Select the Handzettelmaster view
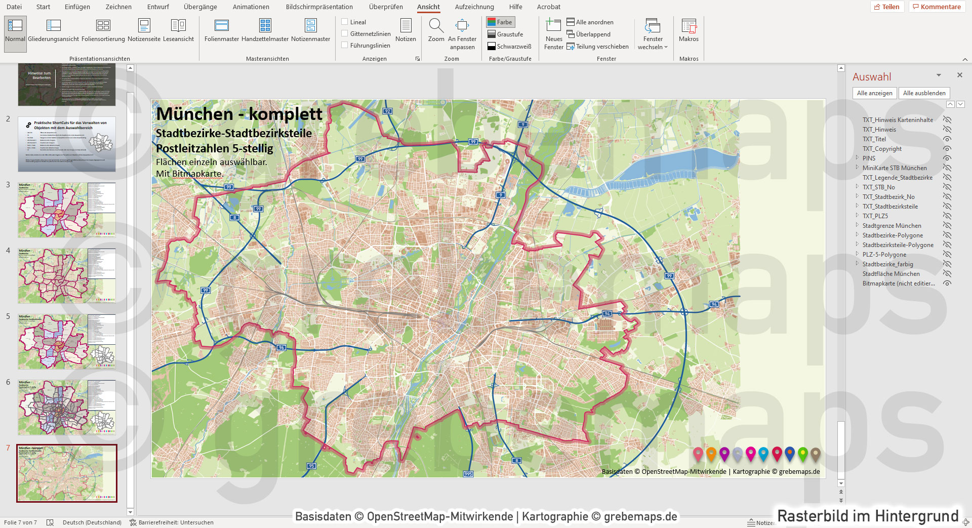This screenshot has width=972, height=528. point(265,30)
